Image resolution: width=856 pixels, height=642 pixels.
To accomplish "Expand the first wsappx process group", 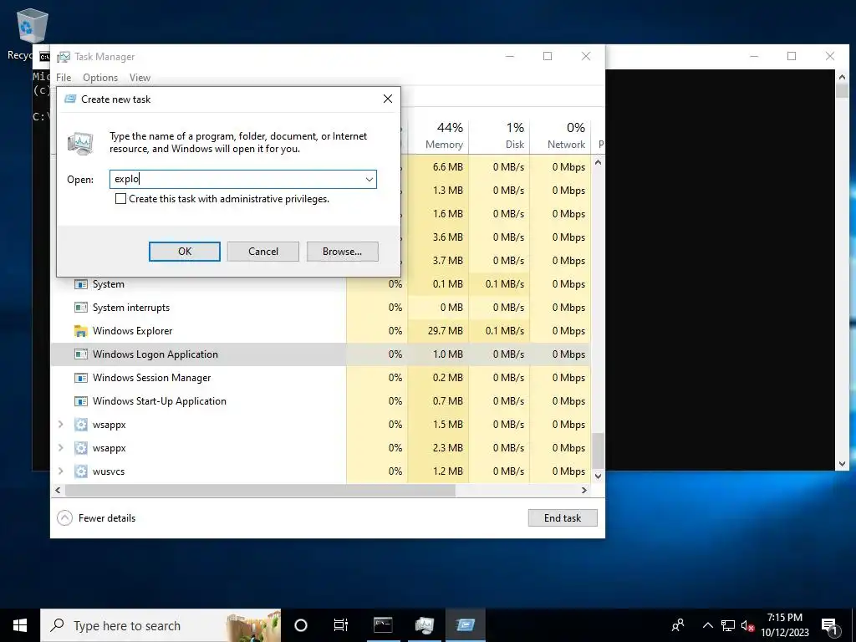I will point(60,424).
